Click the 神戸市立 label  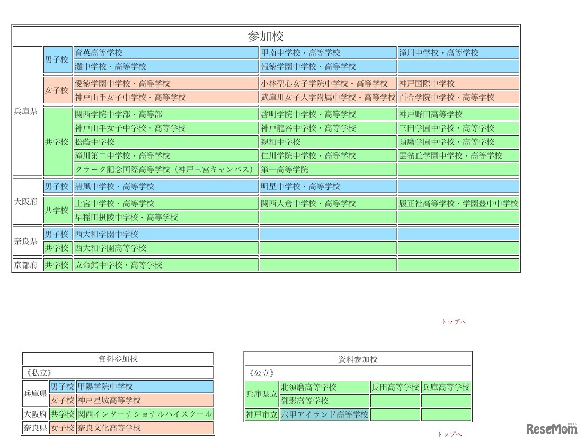262,414
